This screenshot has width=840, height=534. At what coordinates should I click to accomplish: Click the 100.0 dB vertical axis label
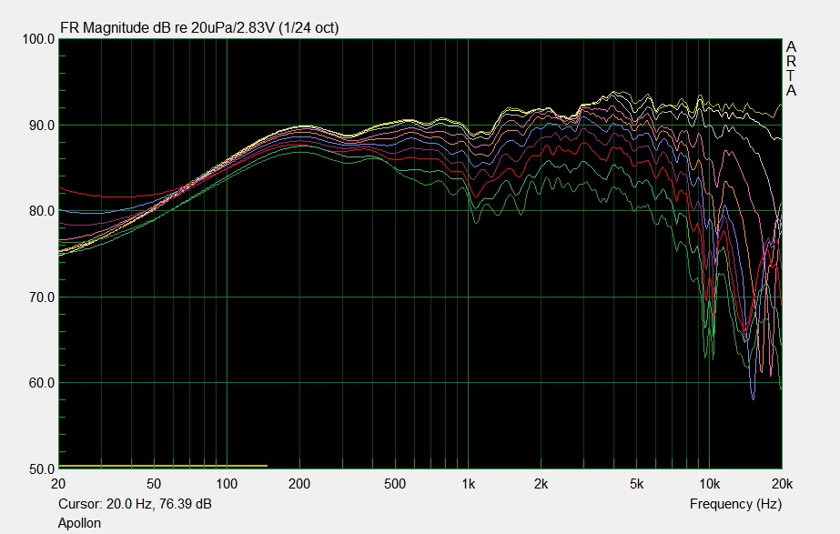36,39
